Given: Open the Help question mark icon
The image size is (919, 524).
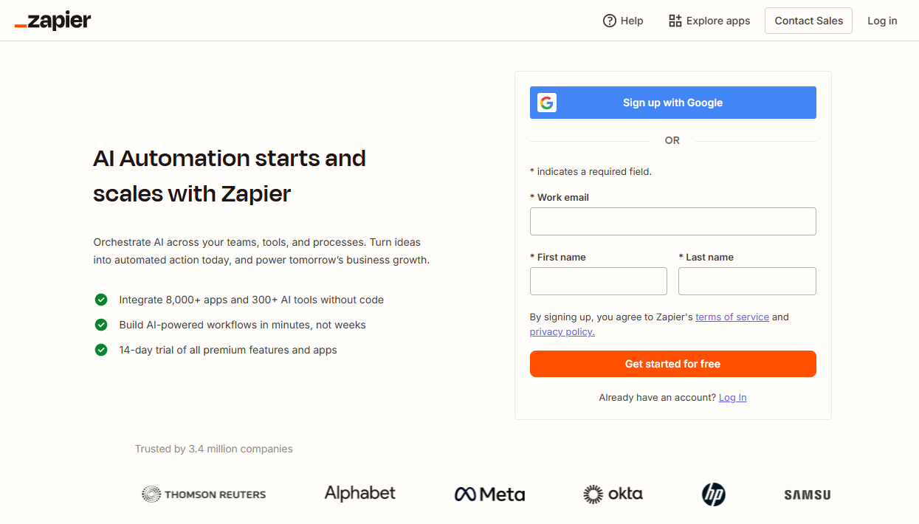Looking at the screenshot, I should [610, 21].
